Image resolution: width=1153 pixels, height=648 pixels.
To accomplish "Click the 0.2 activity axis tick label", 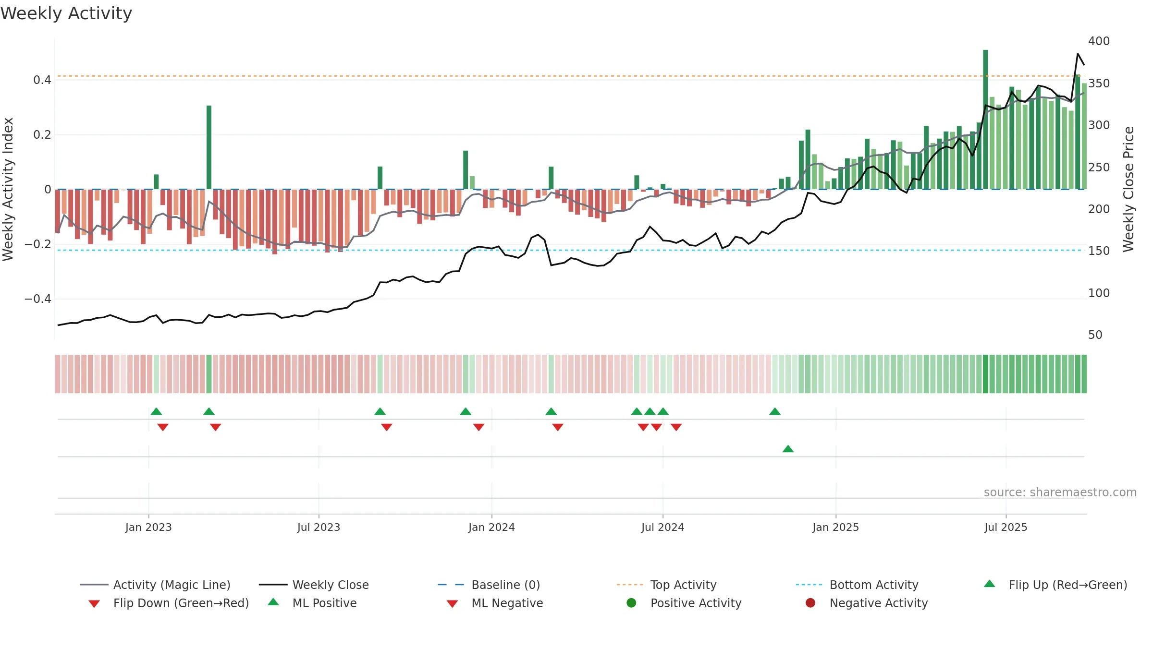I will point(42,134).
